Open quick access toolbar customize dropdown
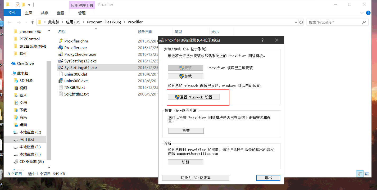The image size is (377, 190). click(x=29, y=5)
